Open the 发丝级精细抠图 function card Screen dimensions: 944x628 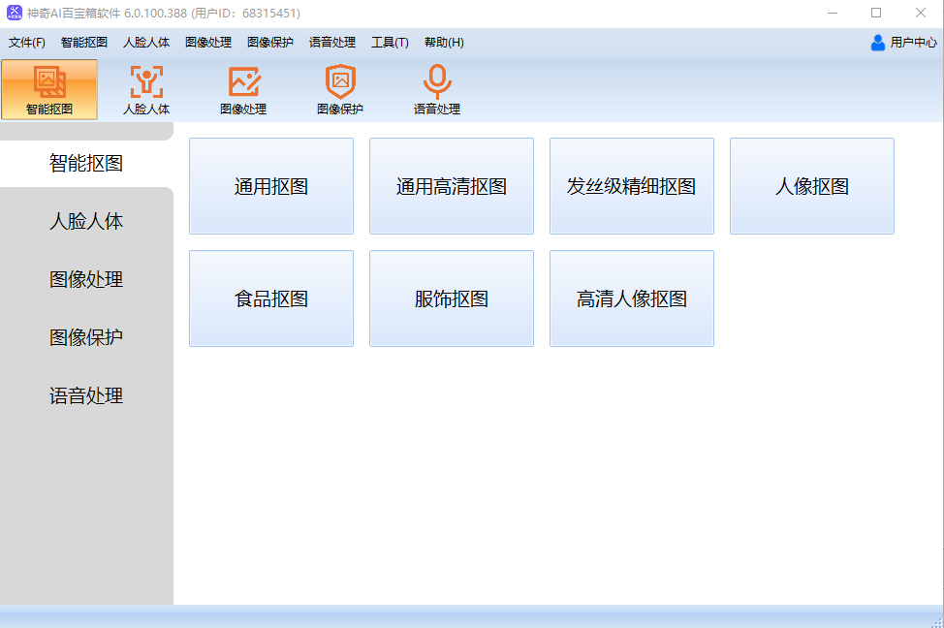(x=632, y=186)
